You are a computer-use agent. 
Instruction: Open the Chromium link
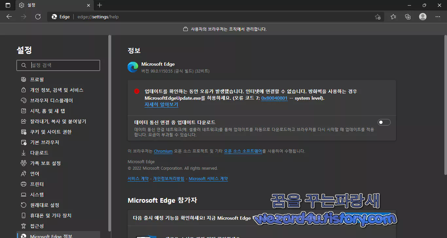(163, 151)
